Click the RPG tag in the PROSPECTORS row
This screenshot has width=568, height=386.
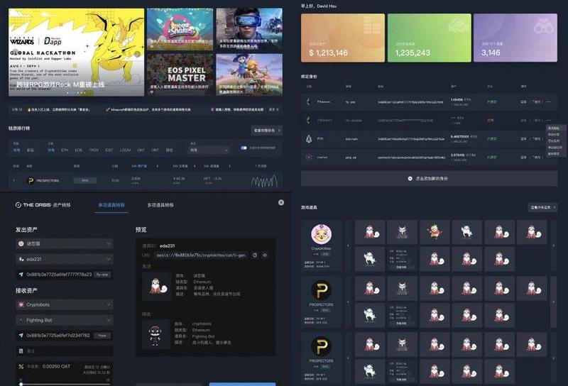[x=84, y=180]
